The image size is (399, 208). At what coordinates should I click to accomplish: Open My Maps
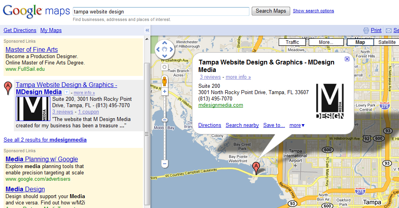point(51,30)
